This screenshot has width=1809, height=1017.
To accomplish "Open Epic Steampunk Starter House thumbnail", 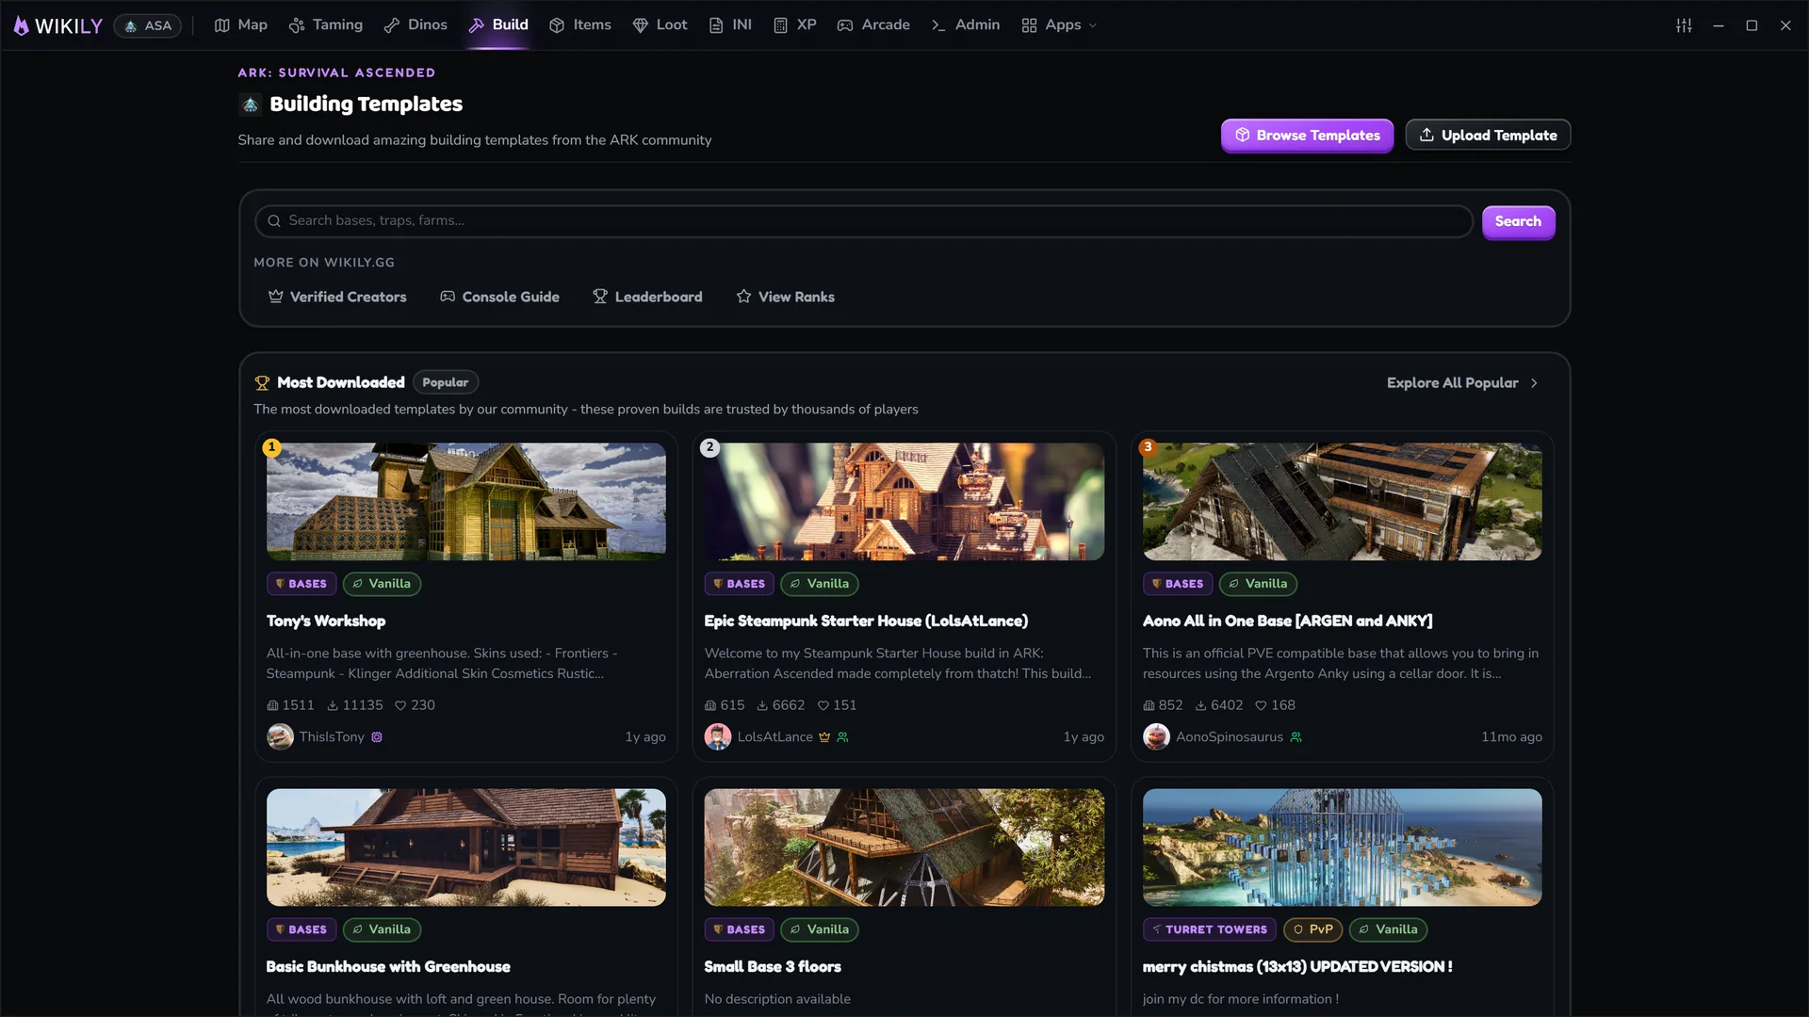I will point(904,502).
